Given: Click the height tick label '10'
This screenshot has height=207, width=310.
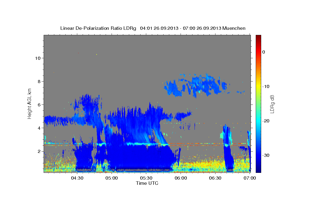Looking at the screenshot, I should pos(37,58).
